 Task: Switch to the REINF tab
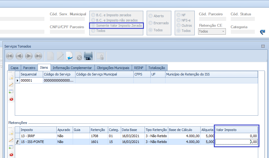tap(139, 68)
